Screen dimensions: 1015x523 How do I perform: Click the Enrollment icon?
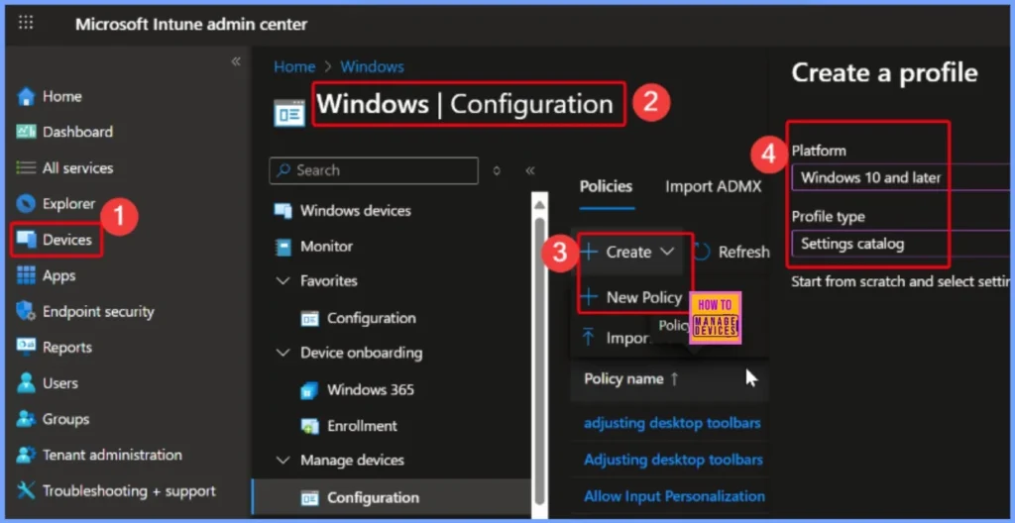point(309,426)
